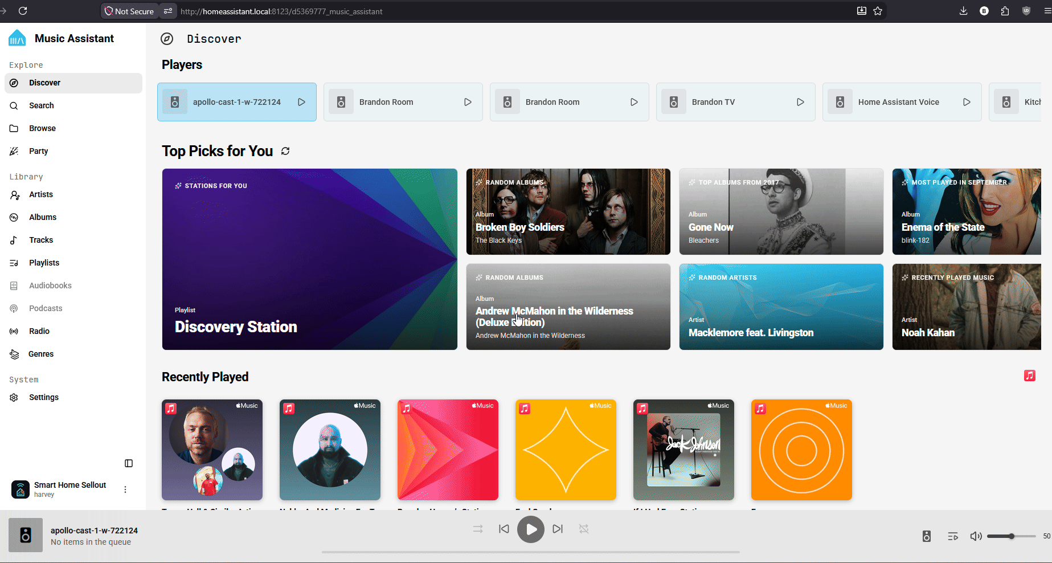Go to Browse in the sidebar
The width and height of the screenshot is (1052, 563).
73,128
